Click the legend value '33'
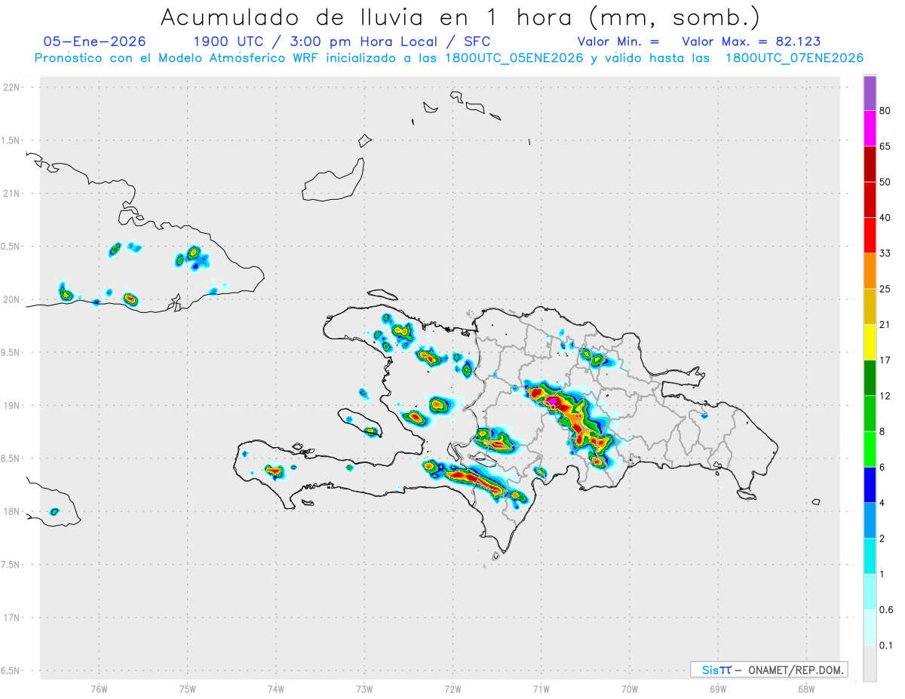The width and height of the screenshot is (905, 699). (885, 253)
